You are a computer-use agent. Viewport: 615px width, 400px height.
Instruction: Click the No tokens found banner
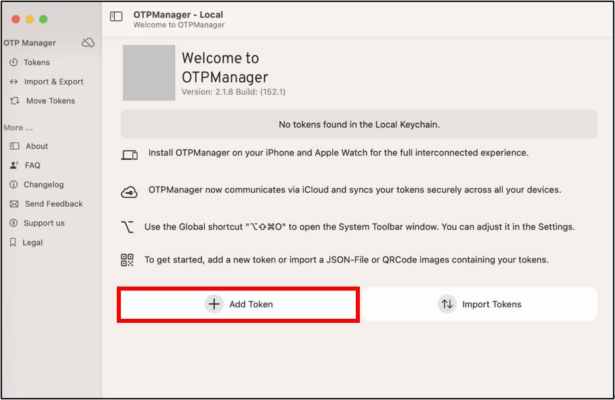click(359, 124)
